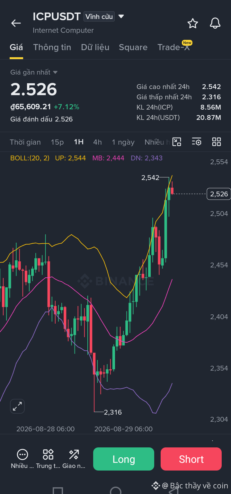Tap the MB: 2,444 band value

pyautogui.click(x=108, y=158)
